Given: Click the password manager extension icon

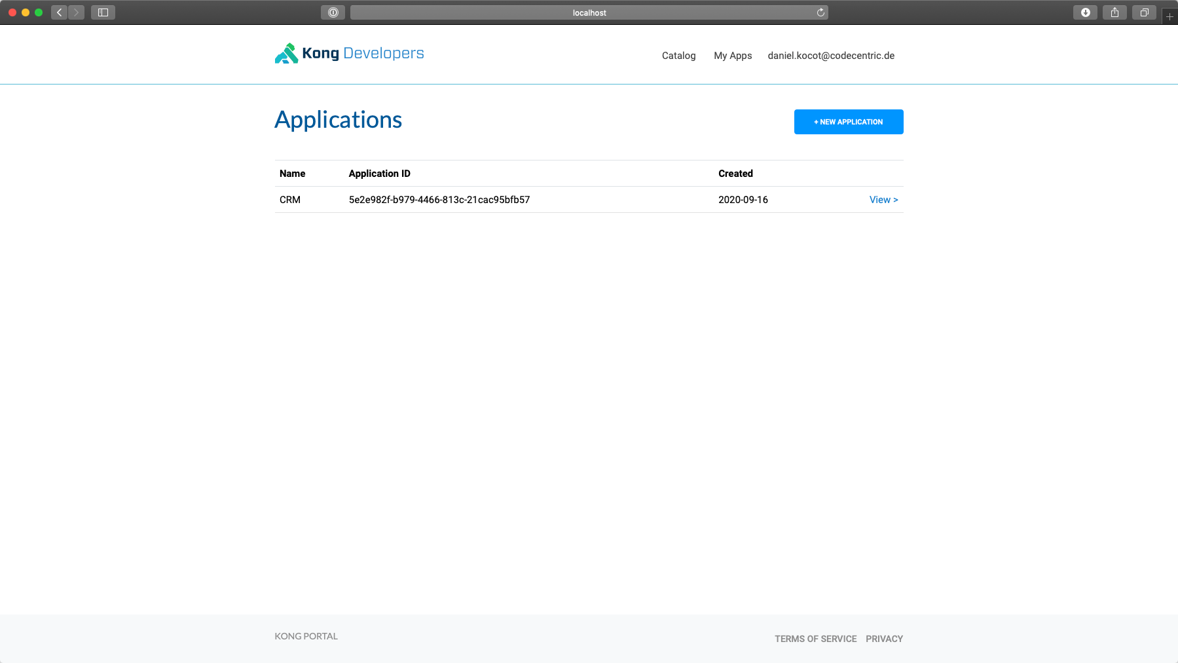Looking at the screenshot, I should click(333, 12).
